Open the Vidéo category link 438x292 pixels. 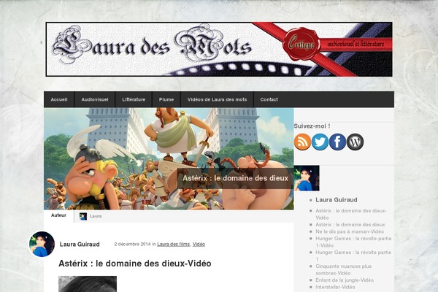[199, 245]
